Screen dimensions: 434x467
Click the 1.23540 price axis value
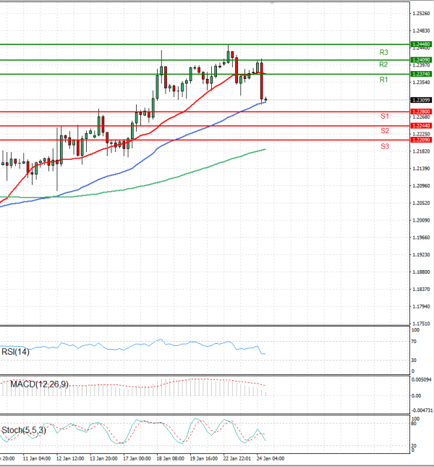click(422, 83)
